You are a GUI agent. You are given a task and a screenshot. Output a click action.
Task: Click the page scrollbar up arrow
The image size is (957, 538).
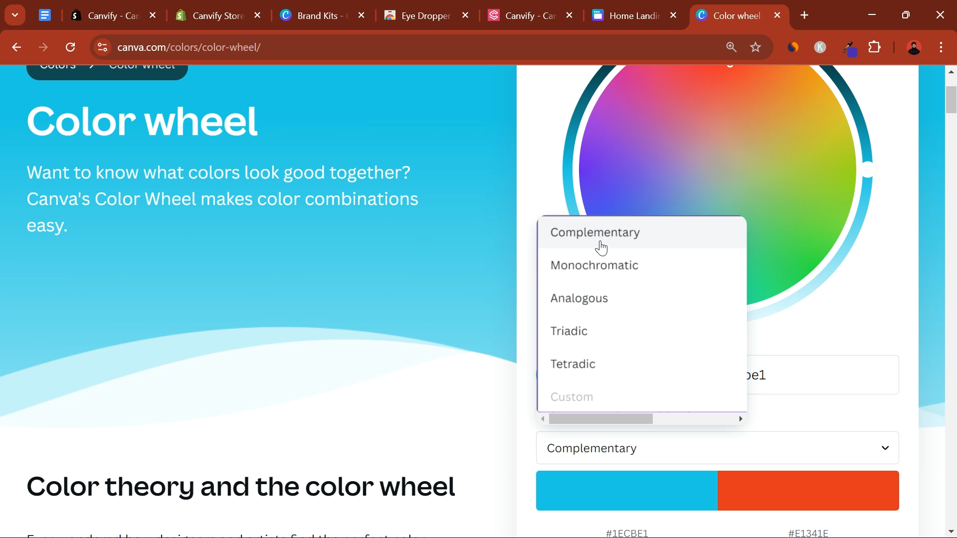pos(951,72)
